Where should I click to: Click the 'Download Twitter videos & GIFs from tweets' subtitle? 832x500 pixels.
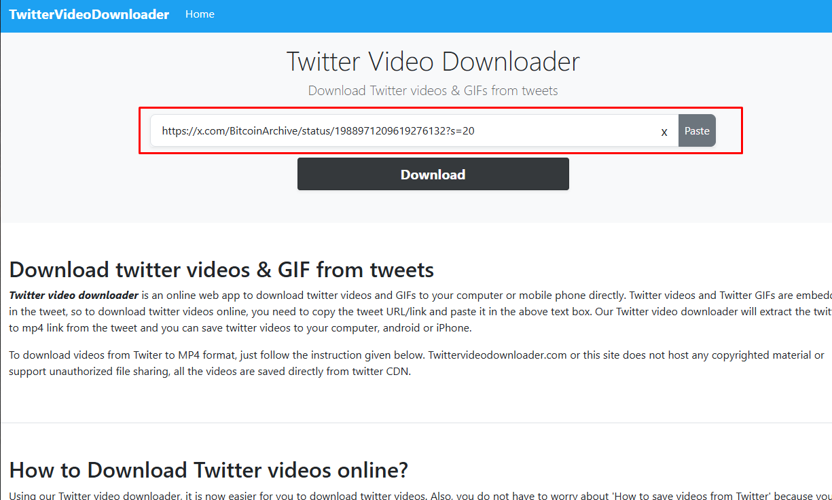(x=433, y=90)
